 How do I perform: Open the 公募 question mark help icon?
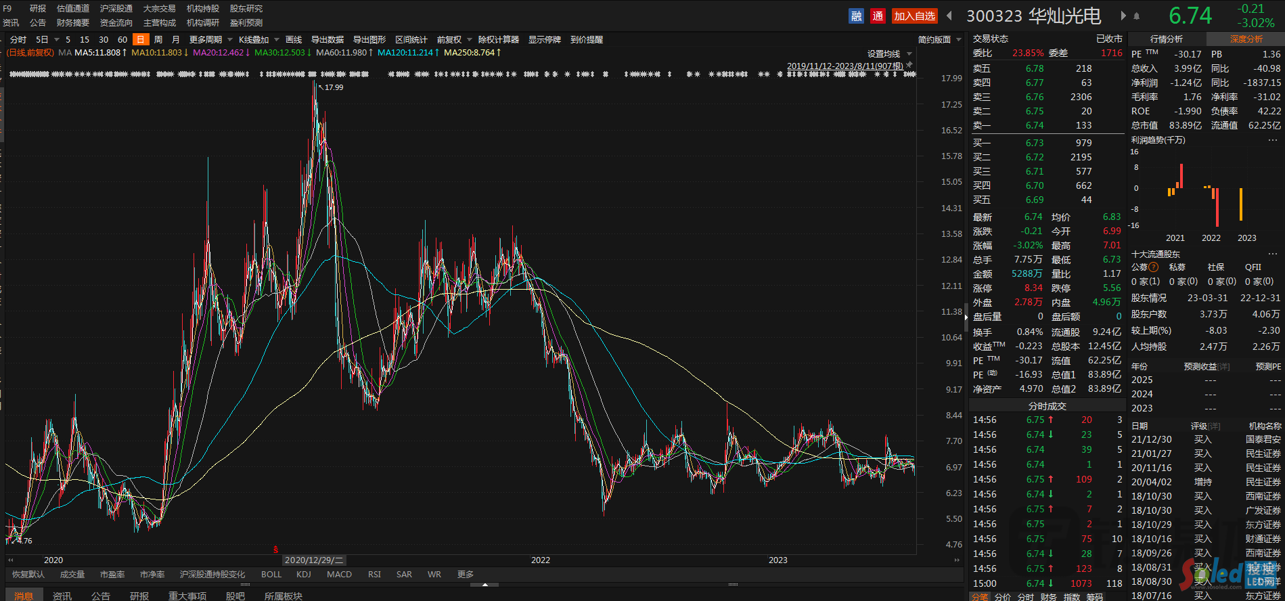(1154, 267)
